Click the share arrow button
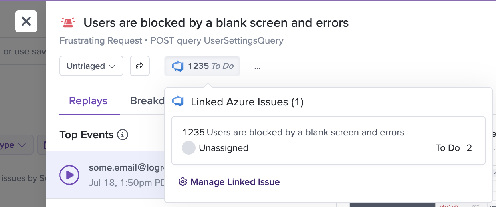 (x=140, y=66)
